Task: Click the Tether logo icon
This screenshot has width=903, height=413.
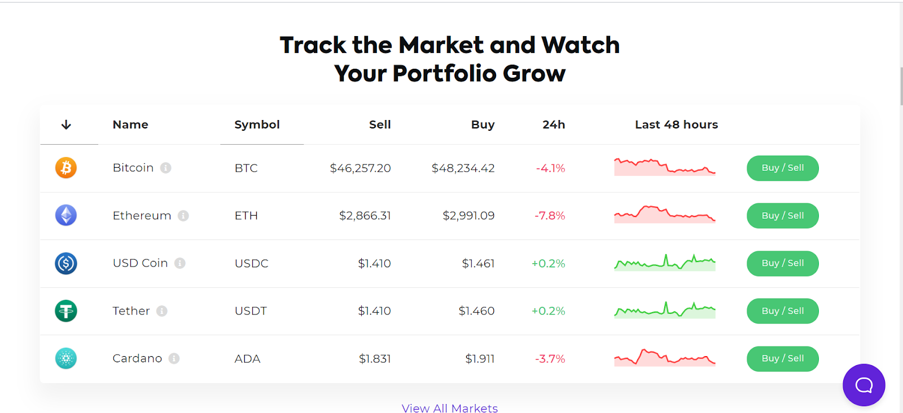Action: 66,311
